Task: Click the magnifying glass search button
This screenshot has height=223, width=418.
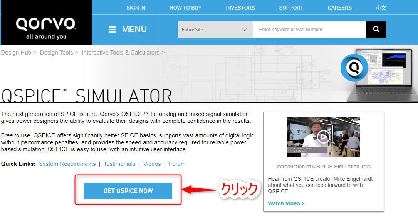Action: (376, 30)
